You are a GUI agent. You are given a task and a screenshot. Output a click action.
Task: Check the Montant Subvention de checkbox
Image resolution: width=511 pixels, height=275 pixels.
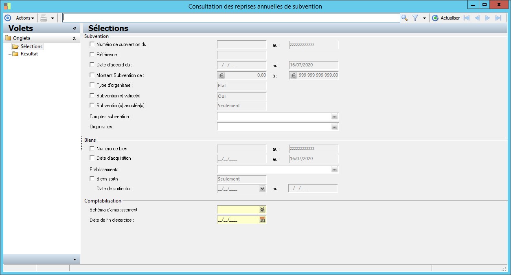pyautogui.click(x=92, y=75)
